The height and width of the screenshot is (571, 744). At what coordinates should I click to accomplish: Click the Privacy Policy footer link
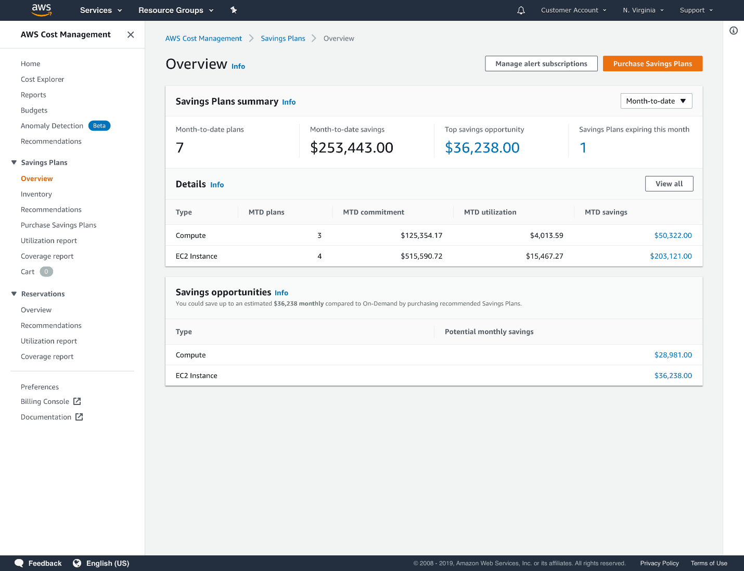tap(659, 563)
